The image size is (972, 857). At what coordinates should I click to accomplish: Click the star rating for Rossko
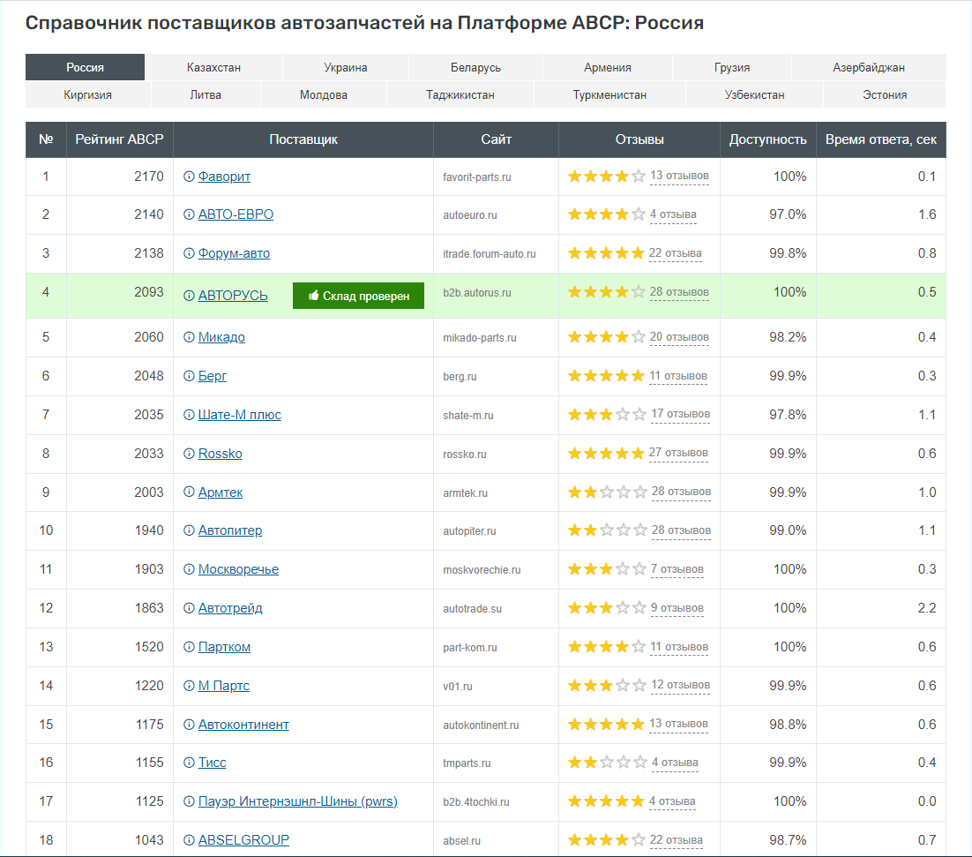coord(606,454)
